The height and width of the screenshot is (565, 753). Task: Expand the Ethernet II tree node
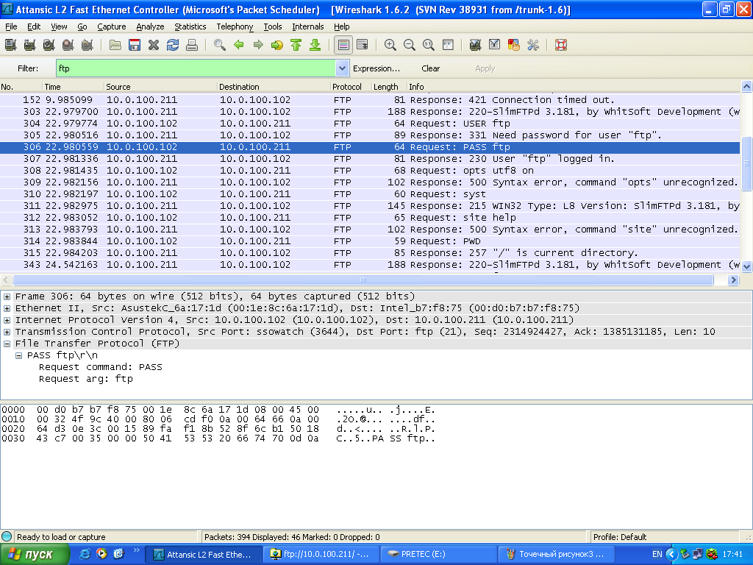coord(7,308)
